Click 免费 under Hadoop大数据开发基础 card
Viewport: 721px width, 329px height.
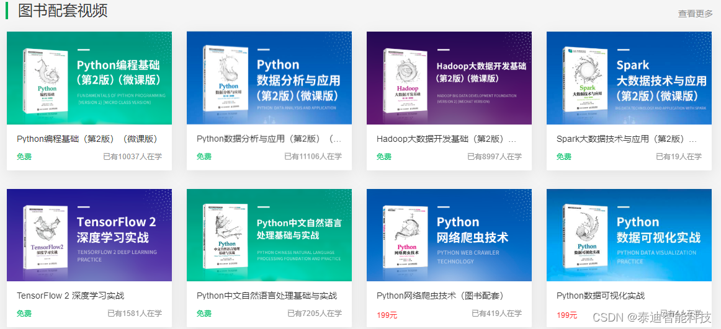[384, 157]
